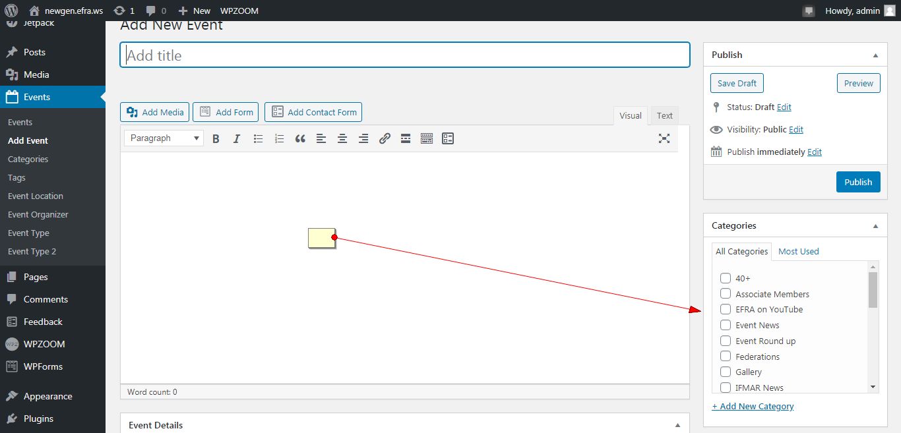901x433 pixels.
Task: Select the Federations category checkbox
Action: (x=726, y=357)
